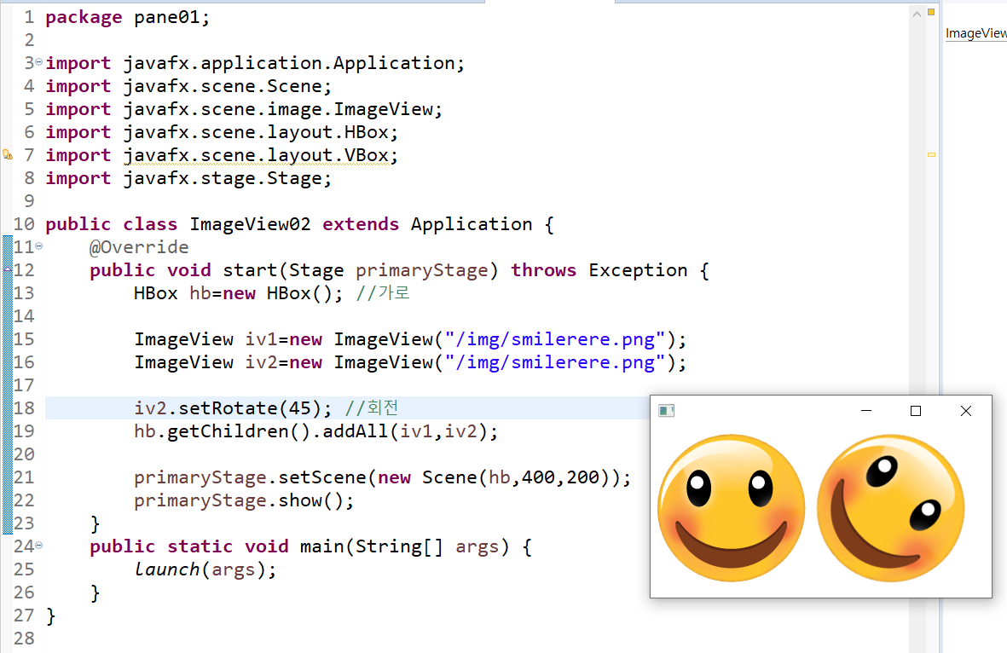The height and width of the screenshot is (653, 1007).
Task: Click '@Override' annotation text
Action: coord(139,247)
